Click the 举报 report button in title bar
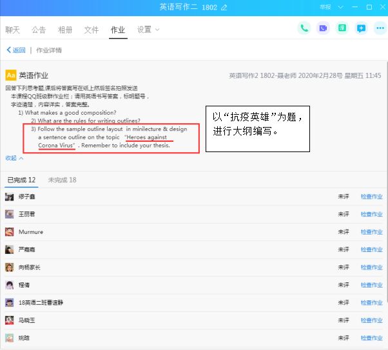The height and width of the screenshot is (350, 388). [325, 7]
